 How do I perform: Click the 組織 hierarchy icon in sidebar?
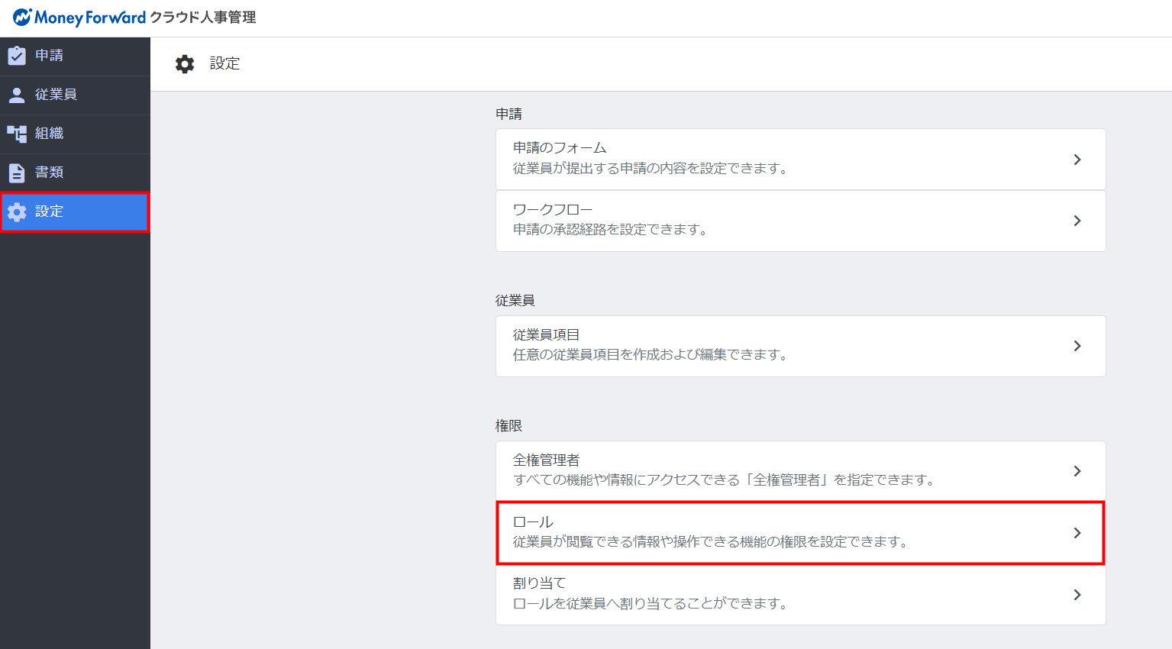[17, 134]
